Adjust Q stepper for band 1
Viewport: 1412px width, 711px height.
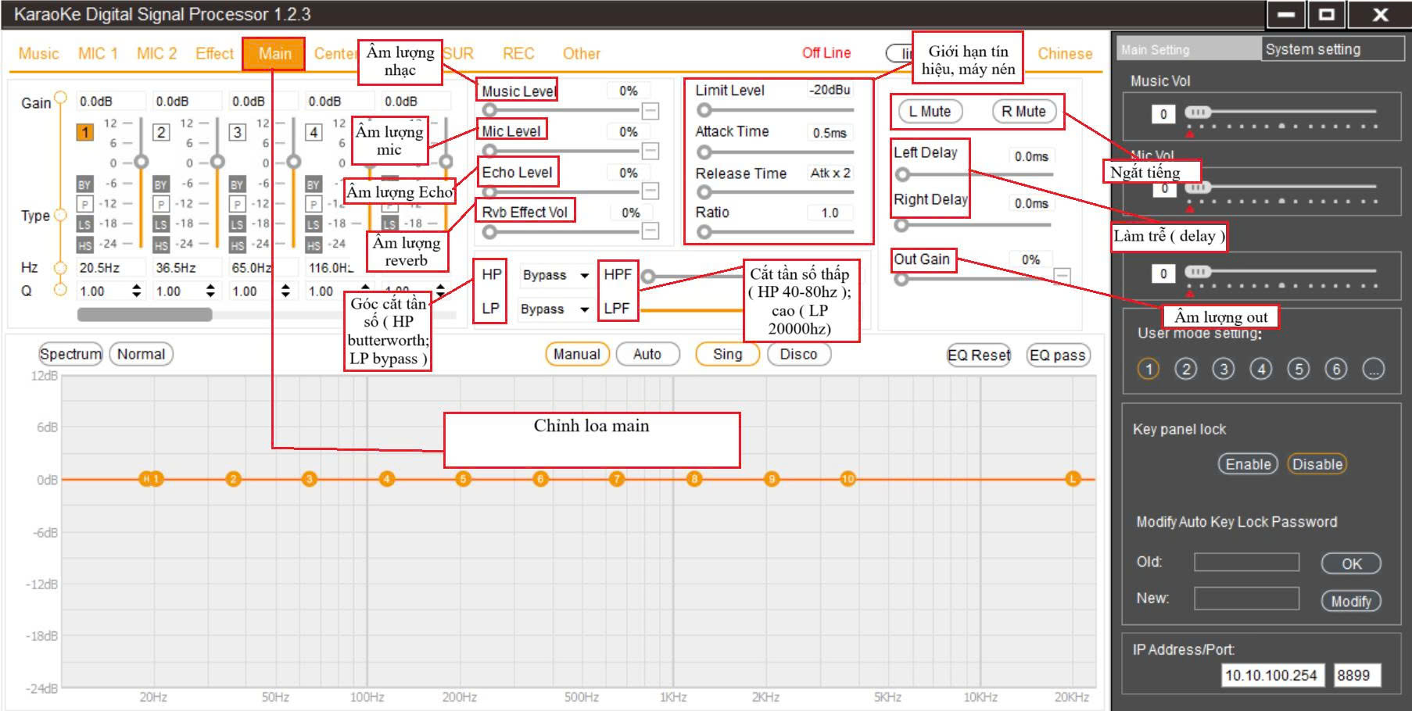pyautogui.click(x=137, y=291)
